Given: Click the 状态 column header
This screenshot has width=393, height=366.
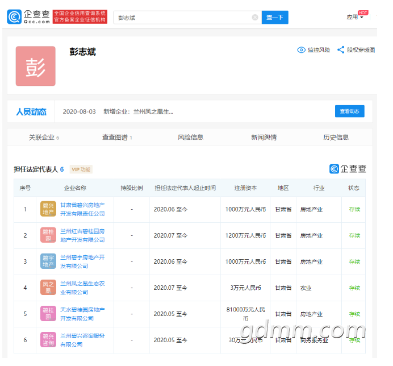Looking at the screenshot, I should click(354, 188).
